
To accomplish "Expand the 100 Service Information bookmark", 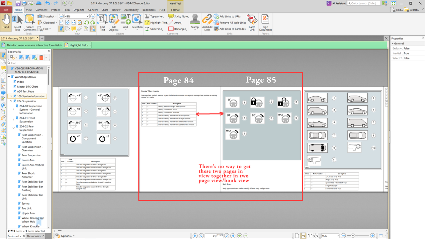I will 11,96.
